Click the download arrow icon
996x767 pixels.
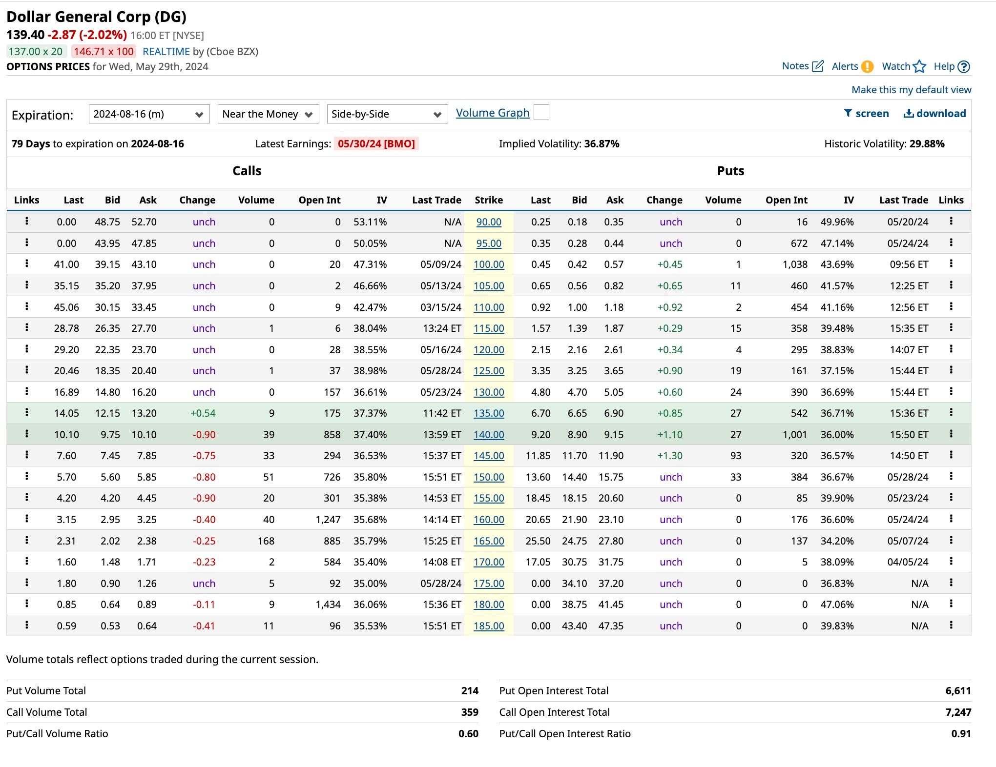click(909, 113)
